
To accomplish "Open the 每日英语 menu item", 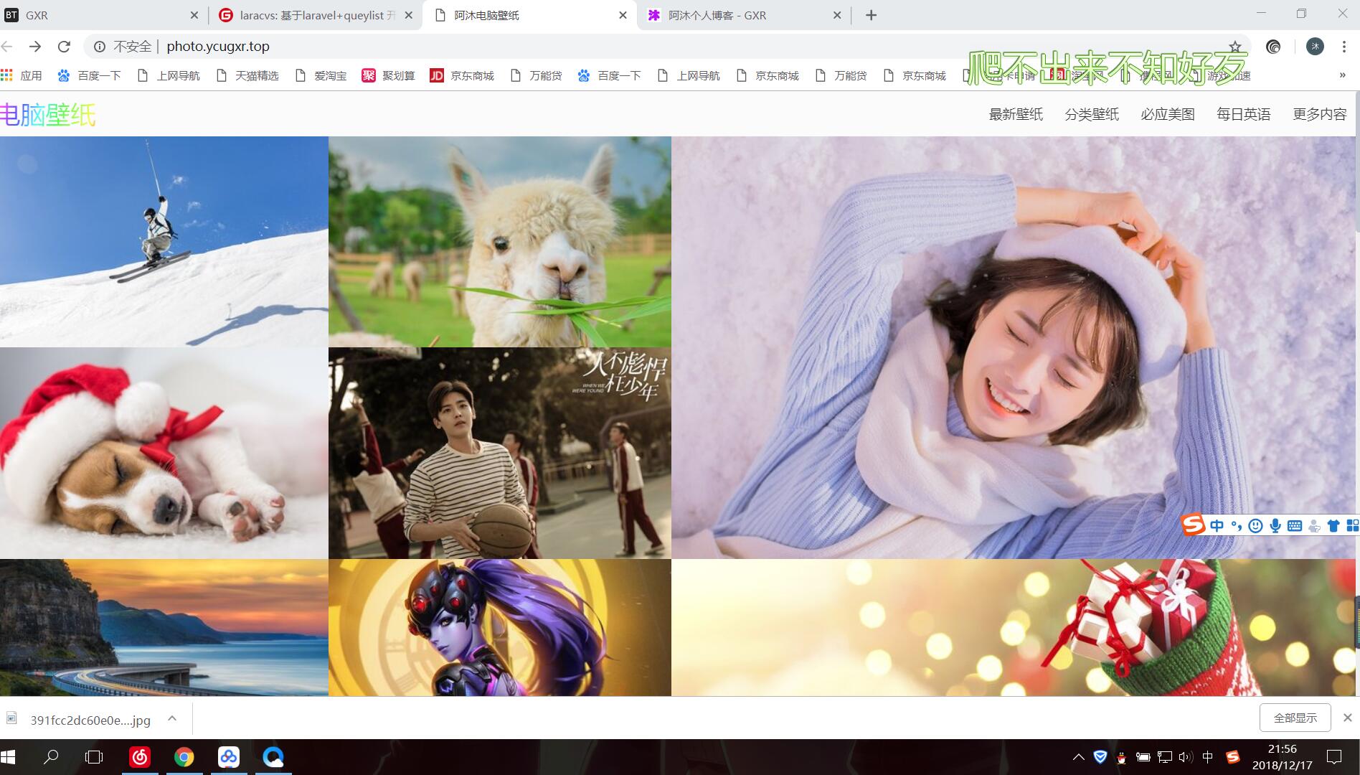I will [1244, 114].
